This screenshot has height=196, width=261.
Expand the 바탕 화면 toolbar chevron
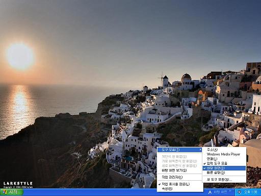coord(230,191)
